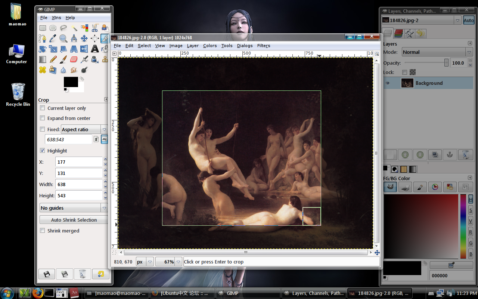Select the Smudge finger tool
The image size is (478, 299).
(x=74, y=70)
